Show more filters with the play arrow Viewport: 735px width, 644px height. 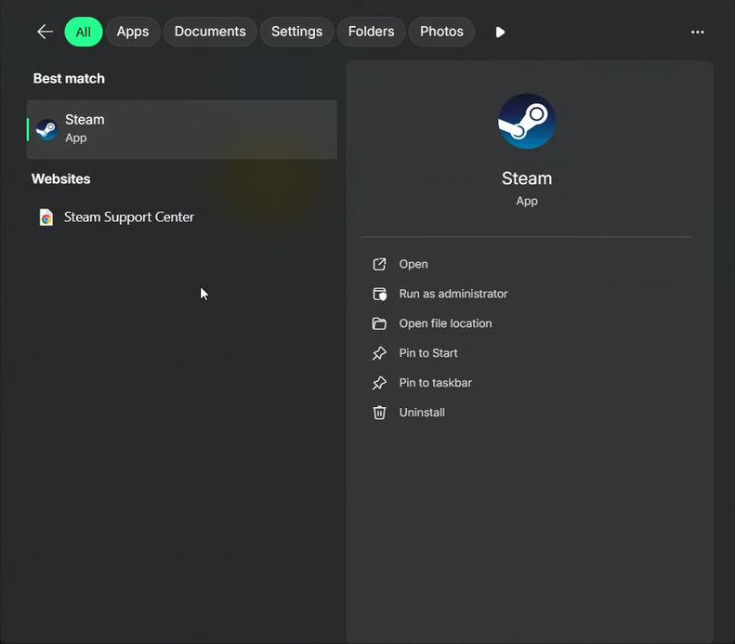click(500, 32)
